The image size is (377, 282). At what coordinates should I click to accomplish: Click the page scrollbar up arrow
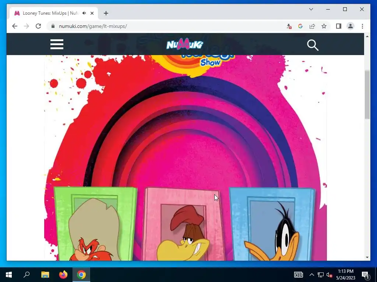click(367, 36)
